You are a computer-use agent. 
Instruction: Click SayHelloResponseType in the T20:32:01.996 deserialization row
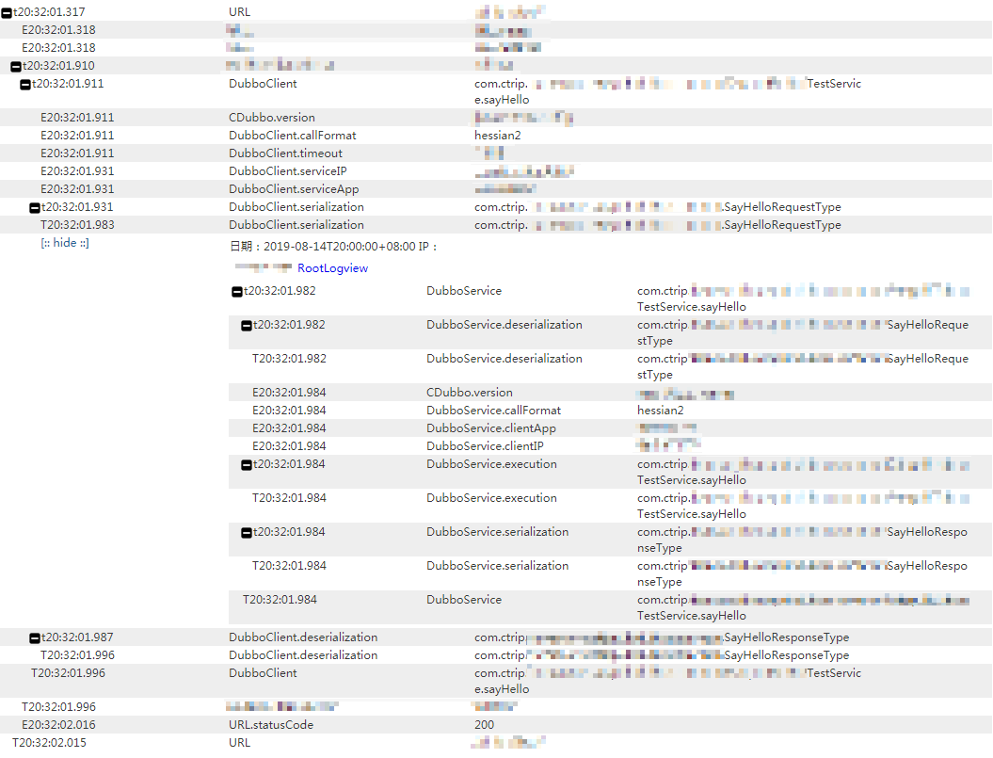coord(787,654)
